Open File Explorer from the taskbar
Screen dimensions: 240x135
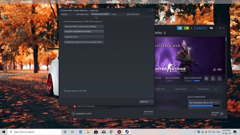click(88, 132)
